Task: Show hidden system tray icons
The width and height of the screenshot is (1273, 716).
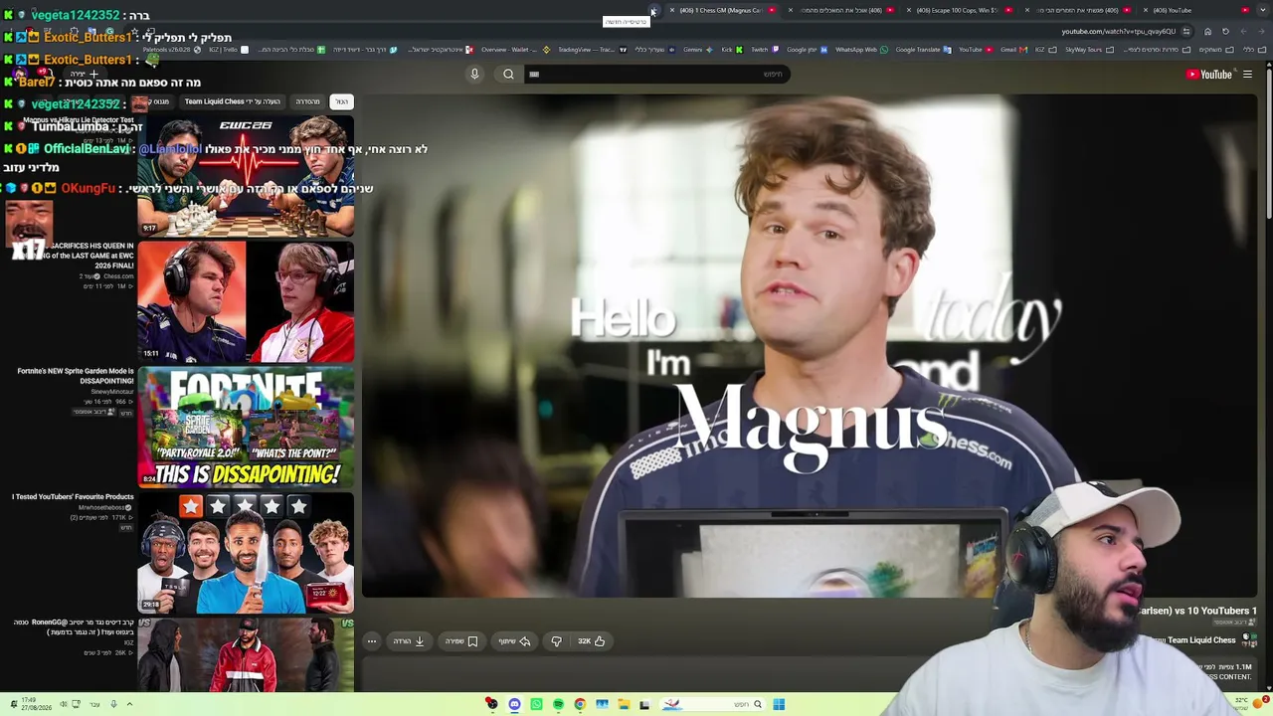Action: 129,704
